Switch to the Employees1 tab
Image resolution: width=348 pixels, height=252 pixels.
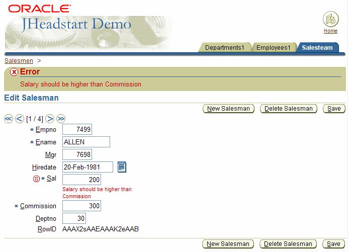[x=273, y=48]
